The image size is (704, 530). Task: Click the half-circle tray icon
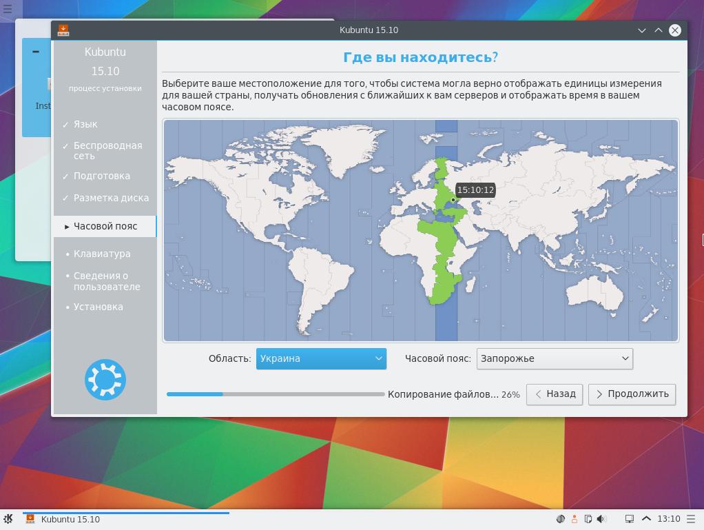coord(560,519)
